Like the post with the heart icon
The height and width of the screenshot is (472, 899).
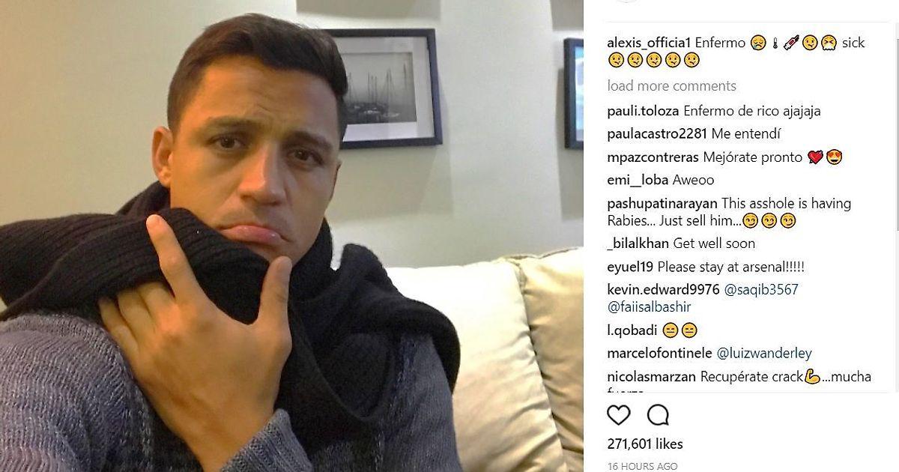[x=619, y=415]
